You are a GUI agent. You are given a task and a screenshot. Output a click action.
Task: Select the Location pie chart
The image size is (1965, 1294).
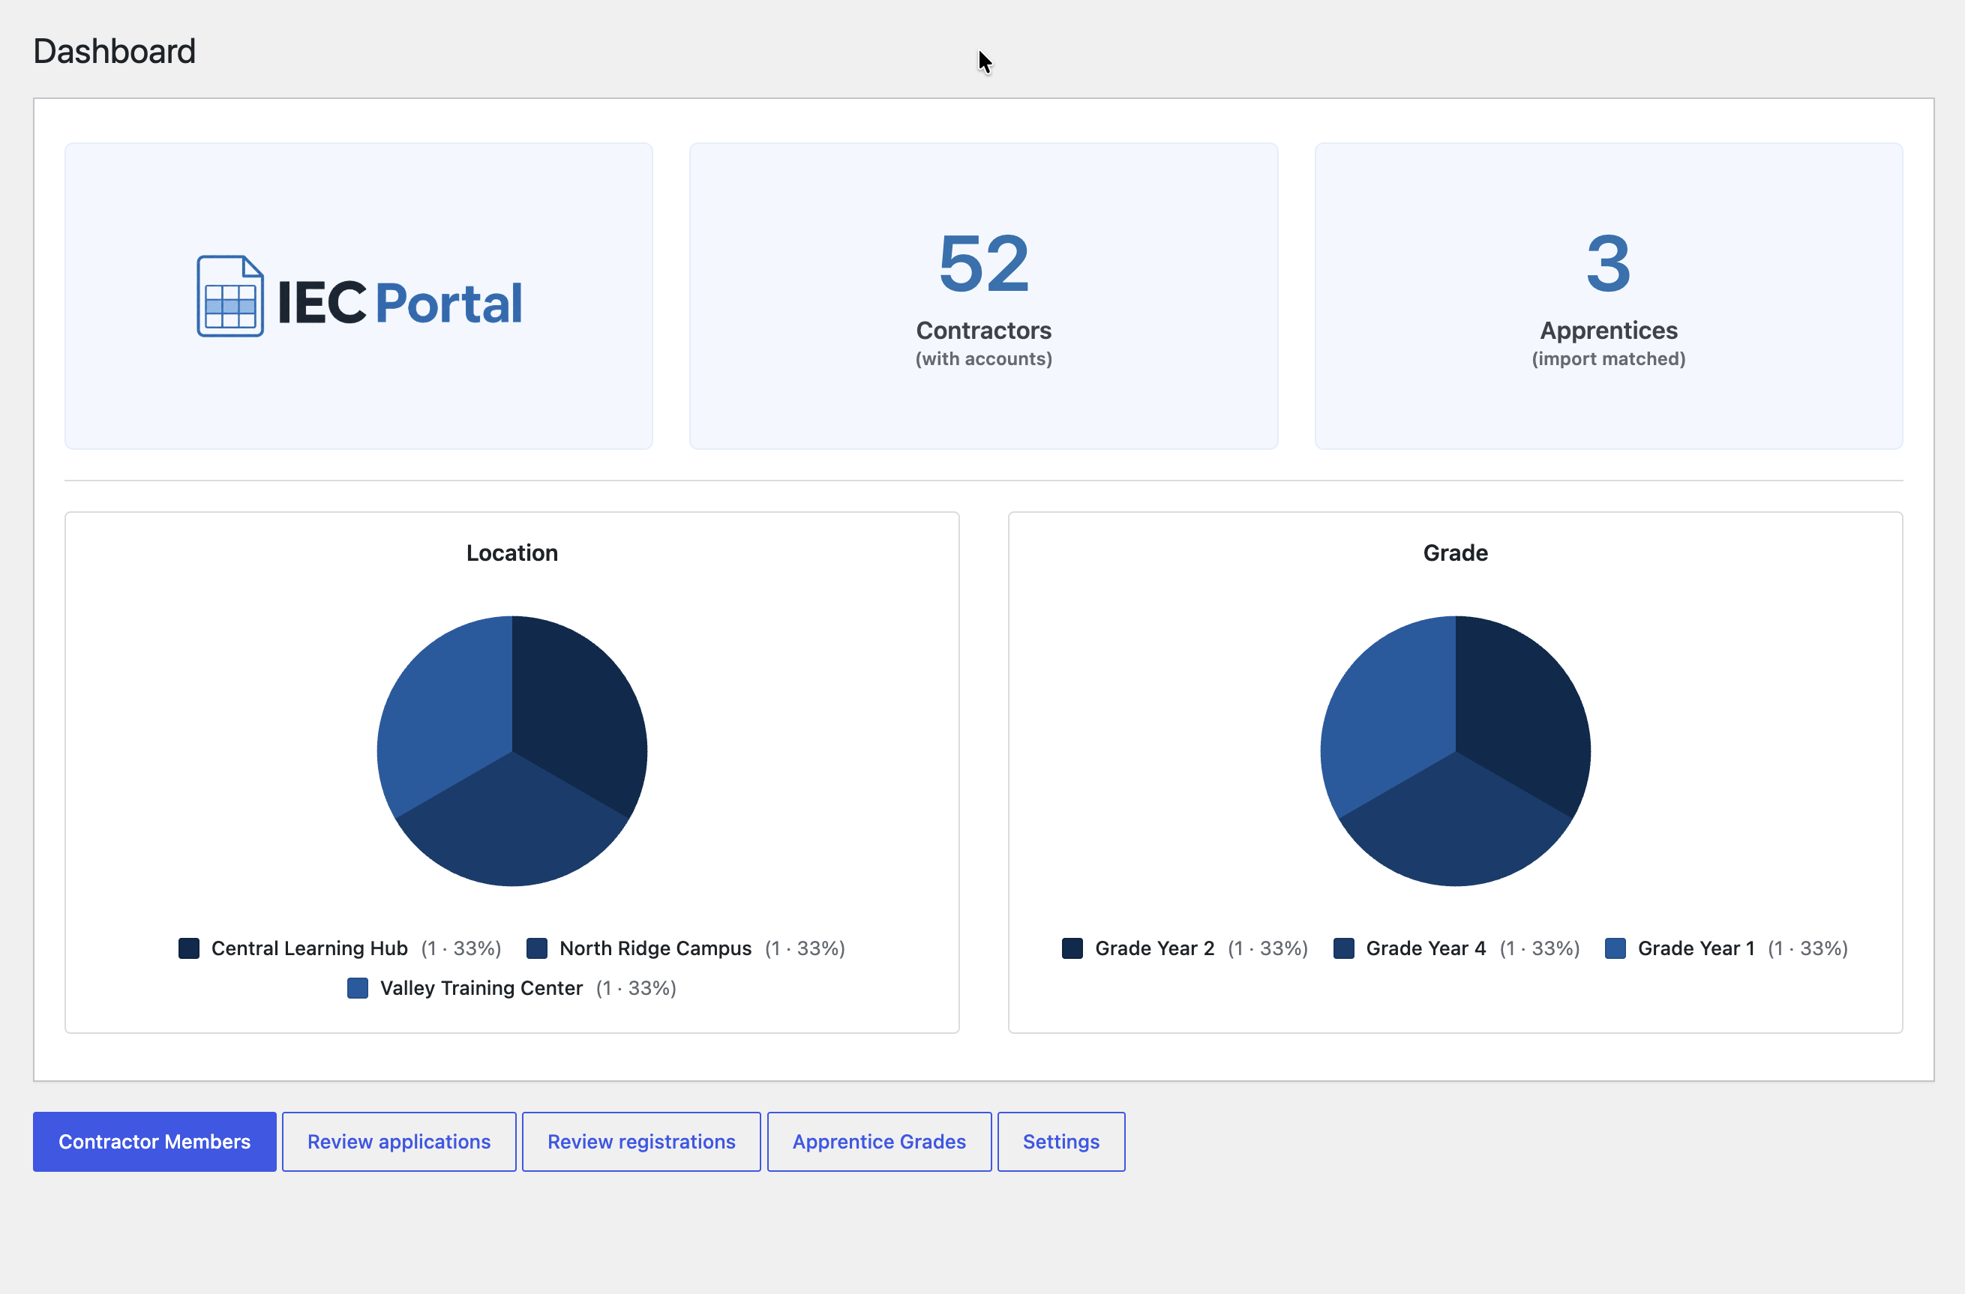click(512, 751)
